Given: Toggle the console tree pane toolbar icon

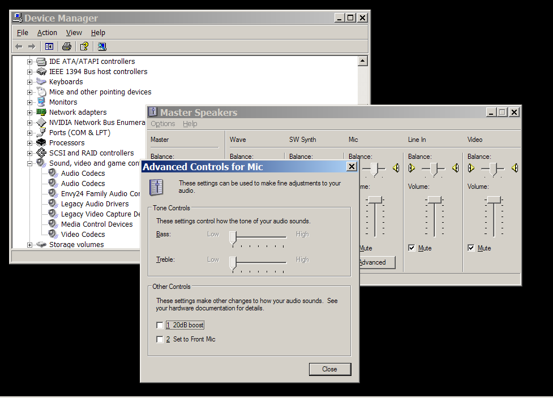Looking at the screenshot, I should [49, 46].
